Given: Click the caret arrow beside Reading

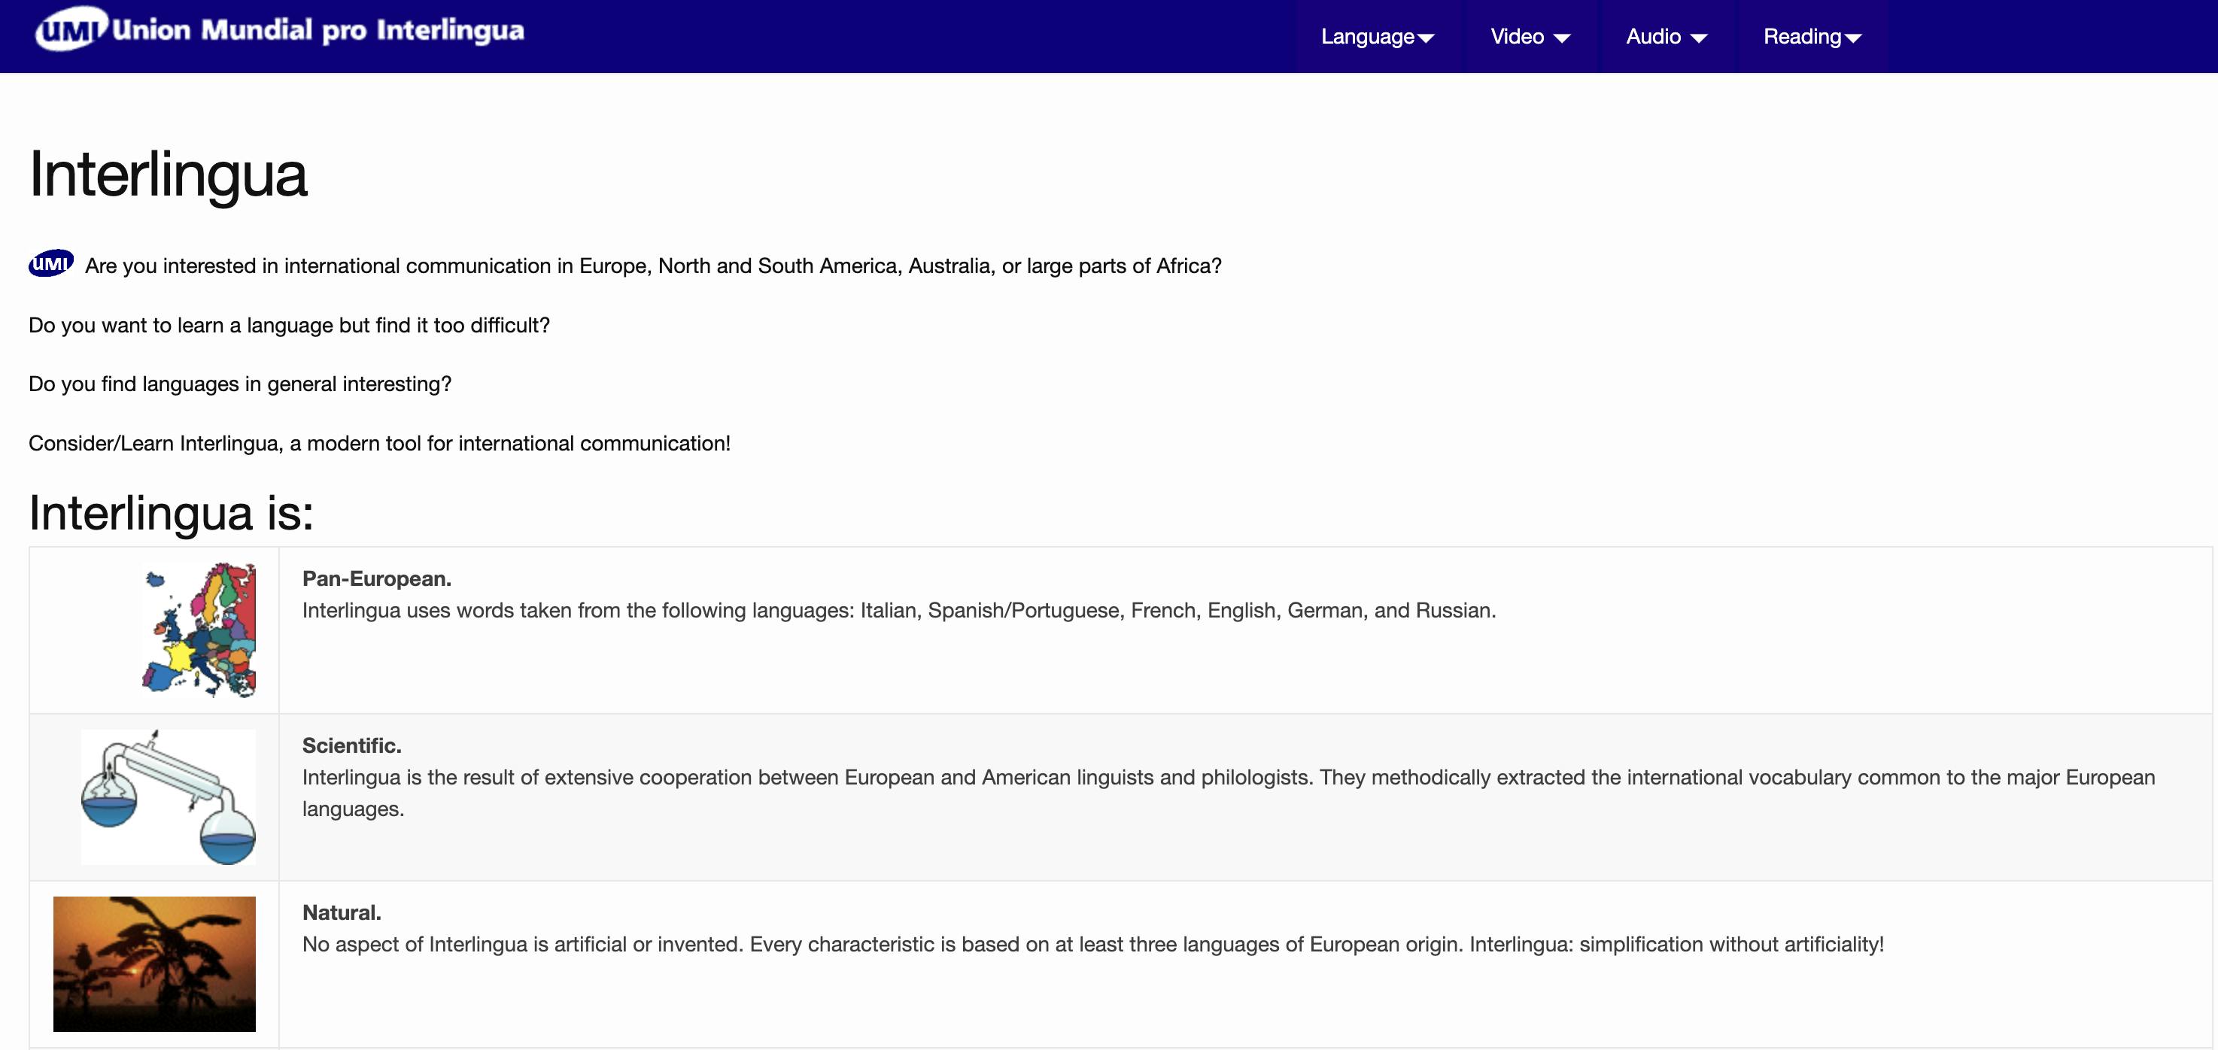Looking at the screenshot, I should [x=1854, y=38].
